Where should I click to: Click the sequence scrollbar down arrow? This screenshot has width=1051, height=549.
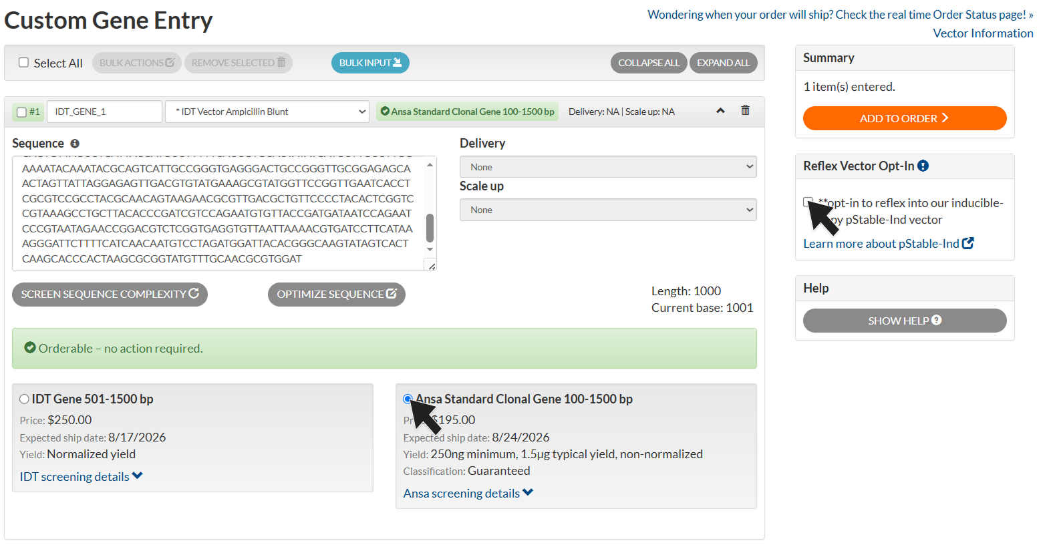430,249
